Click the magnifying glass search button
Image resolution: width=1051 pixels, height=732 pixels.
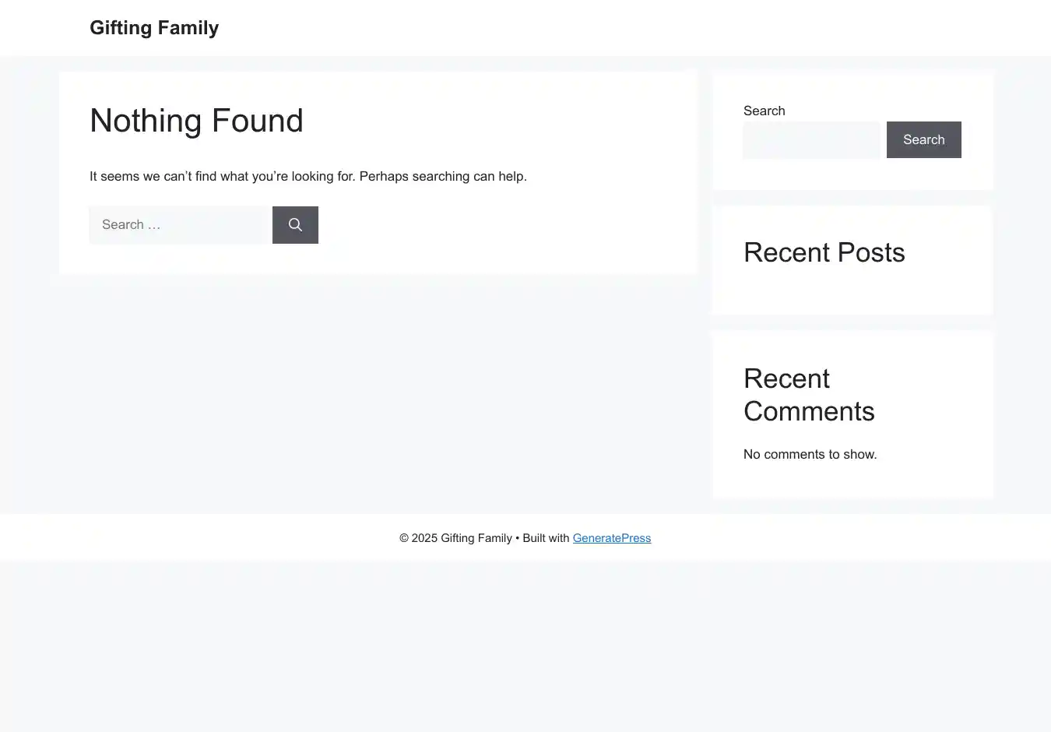coord(295,225)
